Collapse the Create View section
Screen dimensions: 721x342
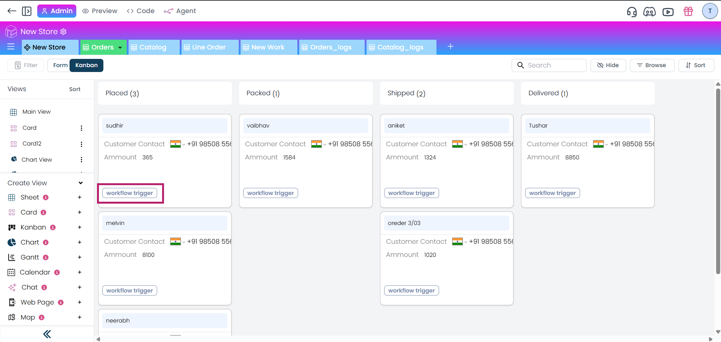80,183
